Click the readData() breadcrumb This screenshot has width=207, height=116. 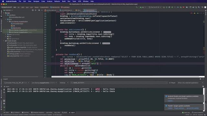pos(65,7)
